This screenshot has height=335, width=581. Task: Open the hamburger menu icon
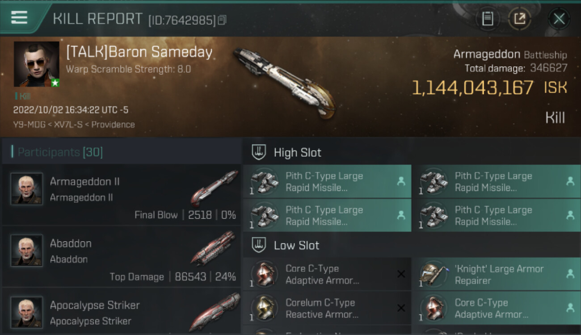[19, 18]
